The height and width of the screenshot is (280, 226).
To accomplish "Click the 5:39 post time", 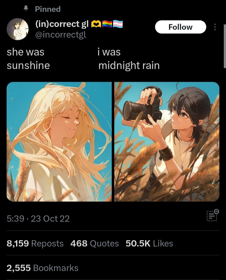I will pos(15,219).
